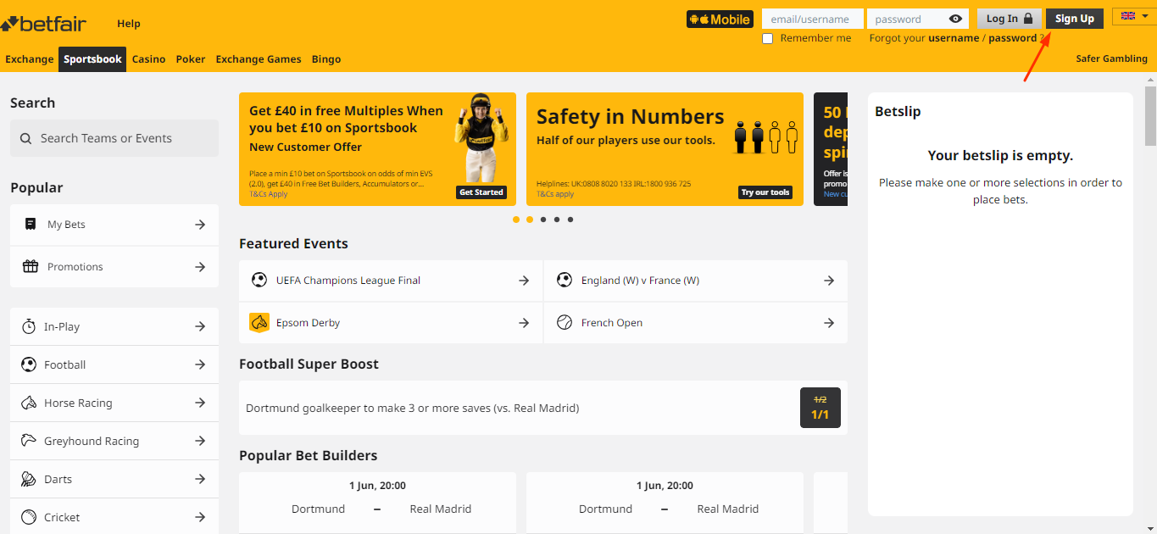This screenshot has width=1157, height=534.
Task: Open UEFA Champions League Final arrow
Action: click(x=524, y=281)
